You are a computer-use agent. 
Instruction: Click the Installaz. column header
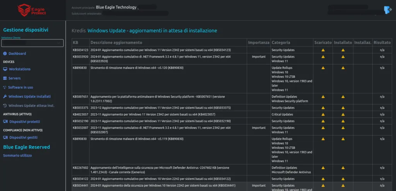363,43
